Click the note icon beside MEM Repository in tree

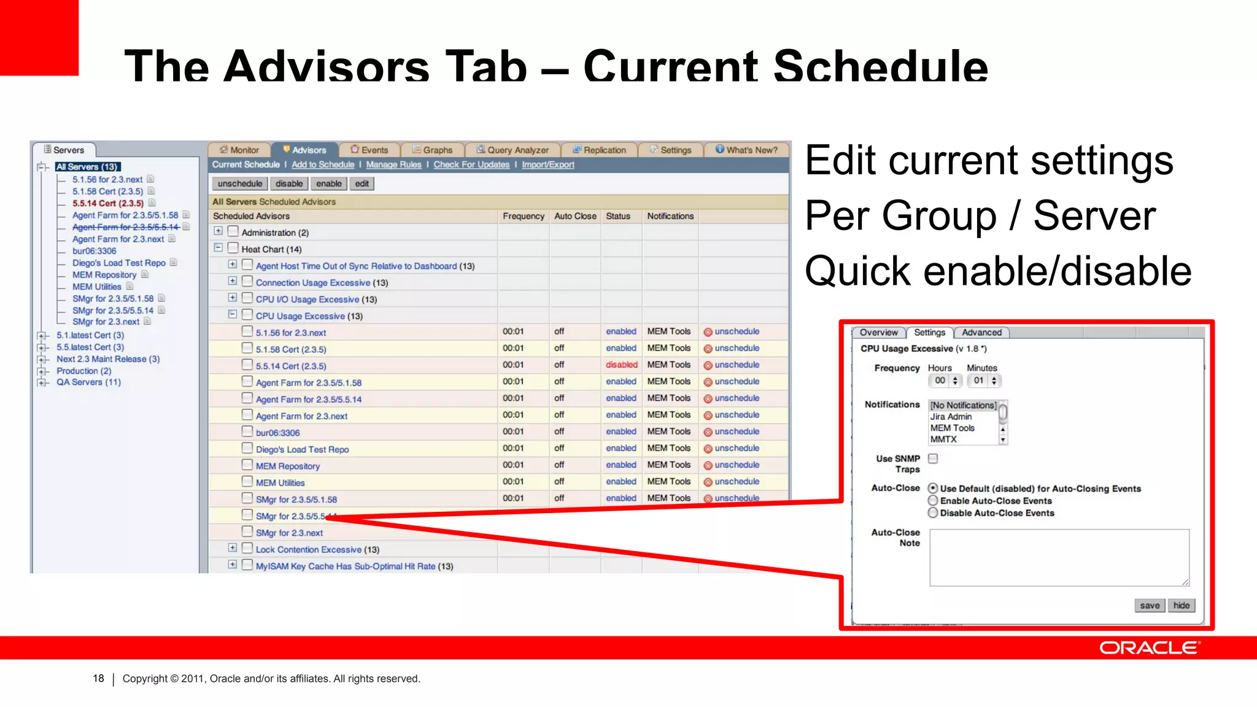[x=145, y=274]
